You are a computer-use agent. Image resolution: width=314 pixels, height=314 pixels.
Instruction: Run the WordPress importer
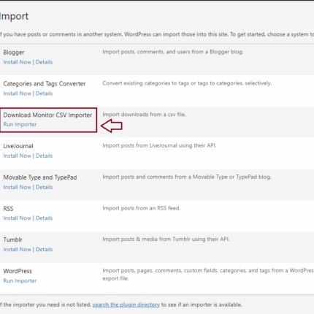[x=20, y=281]
